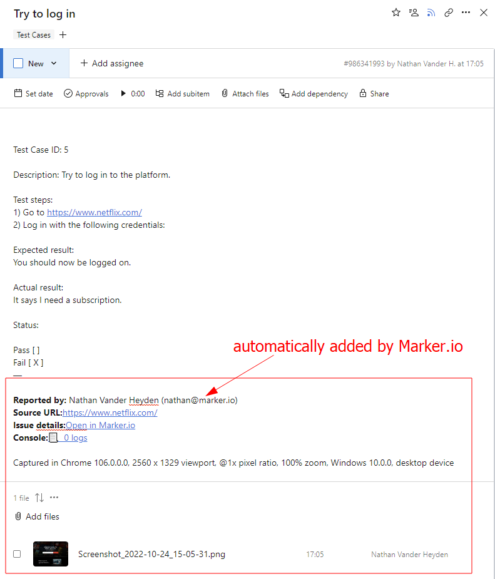Image resolution: width=495 pixels, height=579 pixels.
Task: Click Open in Marker.io link
Action: coord(100,426)
